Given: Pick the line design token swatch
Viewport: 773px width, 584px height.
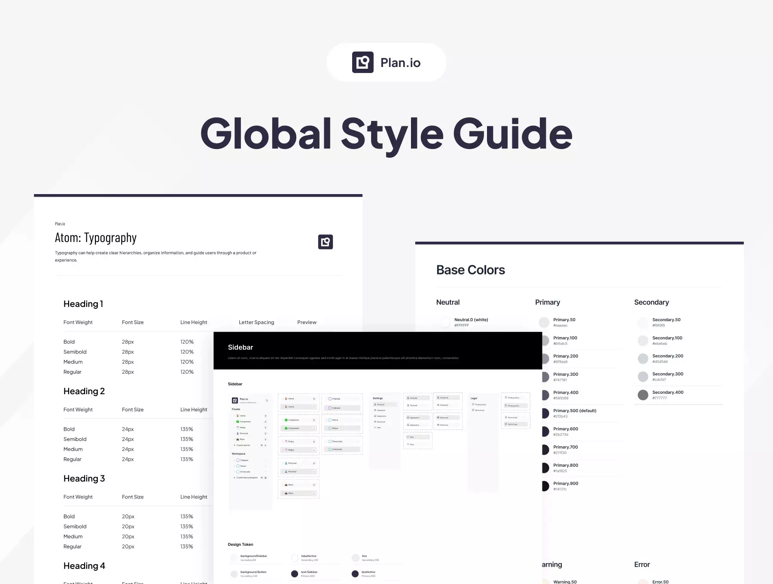Looking at the screenshot, I should (356, 558).
